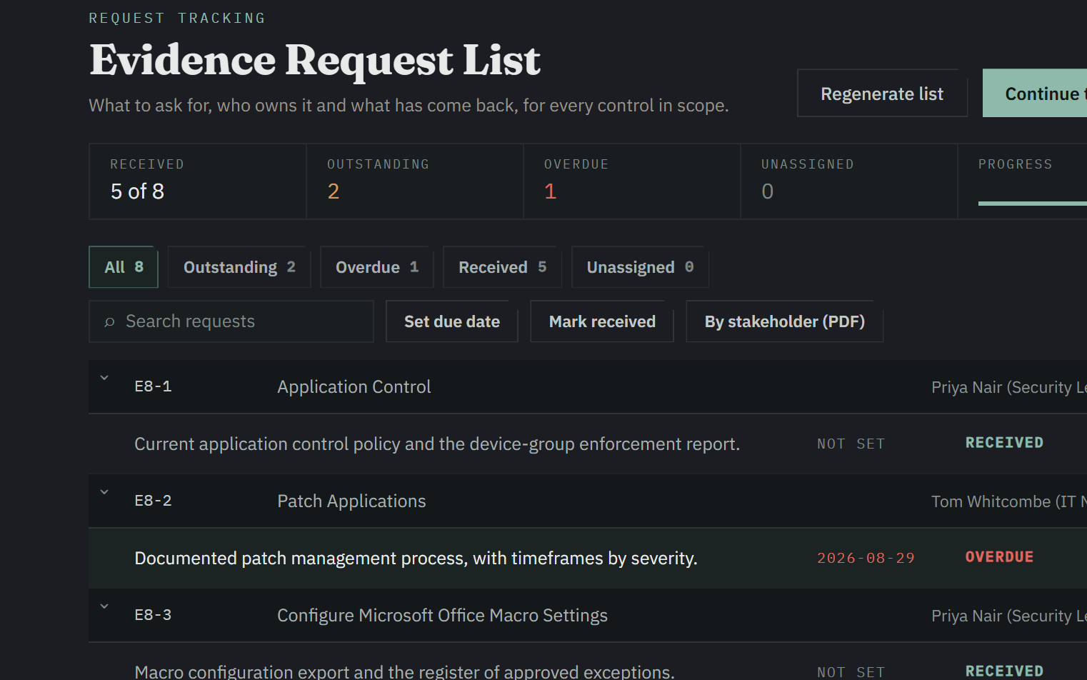Show the Received 5 tab
This screenshot has width=1087, height=680.
point(502,267)
